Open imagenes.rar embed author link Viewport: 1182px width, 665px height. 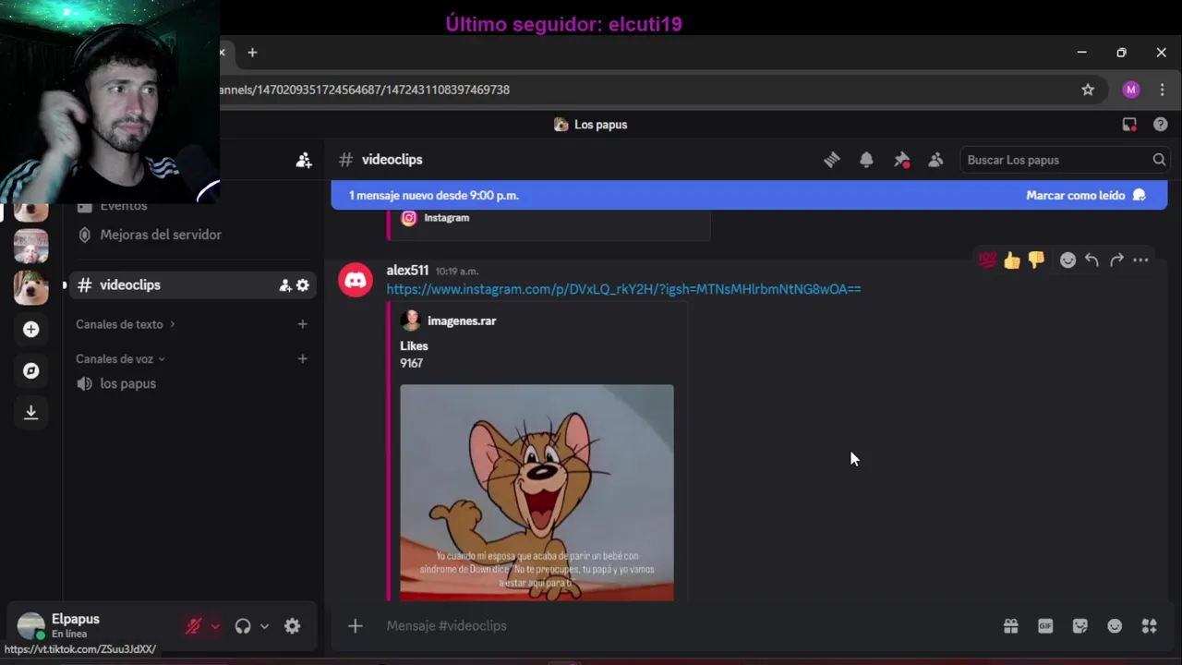pos(462,320)
